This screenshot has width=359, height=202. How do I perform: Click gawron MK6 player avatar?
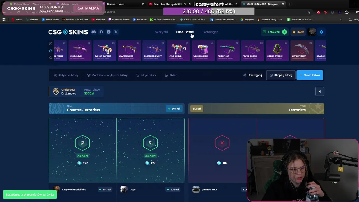click(x=196, y=190)
